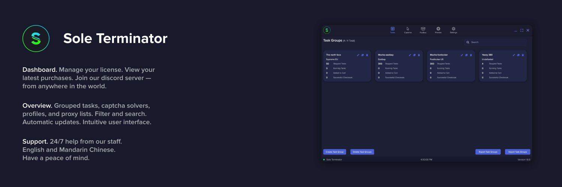Viewport: 562px width, 187px height.
Task: Select the Supreme EU store label
Action: tap(332, 59)
